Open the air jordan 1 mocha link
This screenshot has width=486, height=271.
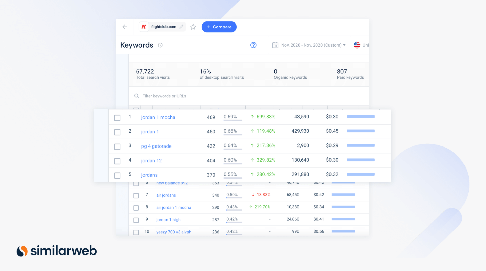click(x=174, y=207)
